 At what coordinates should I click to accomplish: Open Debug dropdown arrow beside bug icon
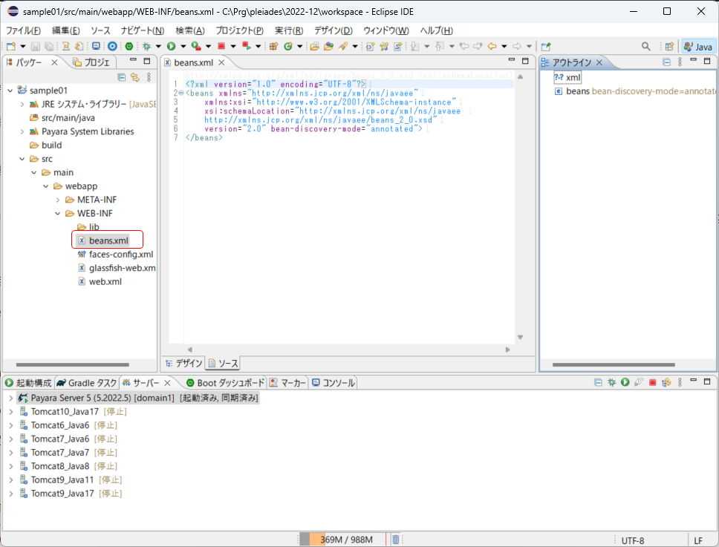tap(158, 46)
